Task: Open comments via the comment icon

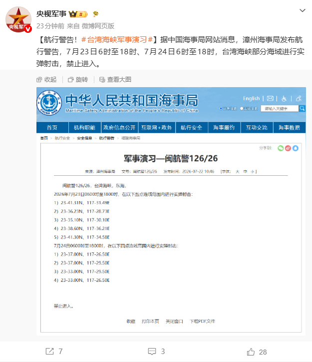Action: (x=152, y=352)
